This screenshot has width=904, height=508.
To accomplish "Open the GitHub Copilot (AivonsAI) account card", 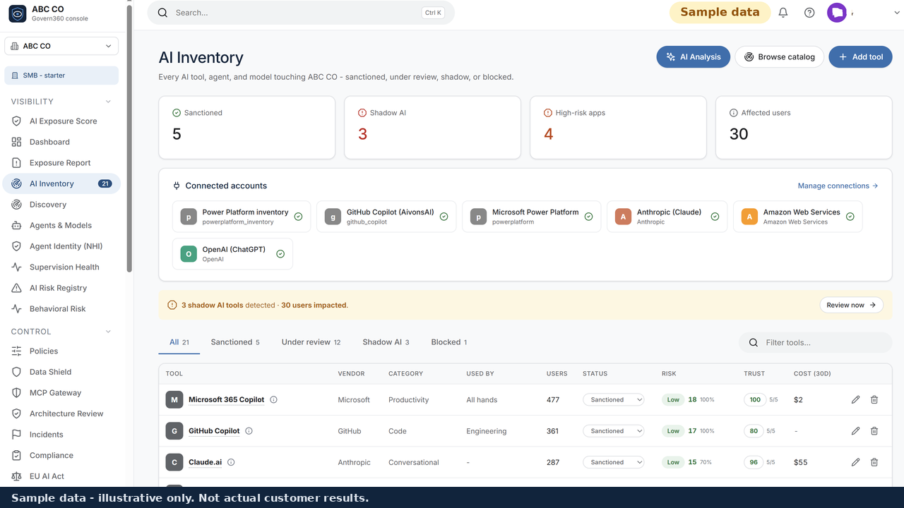I will [x=386, y=217].
